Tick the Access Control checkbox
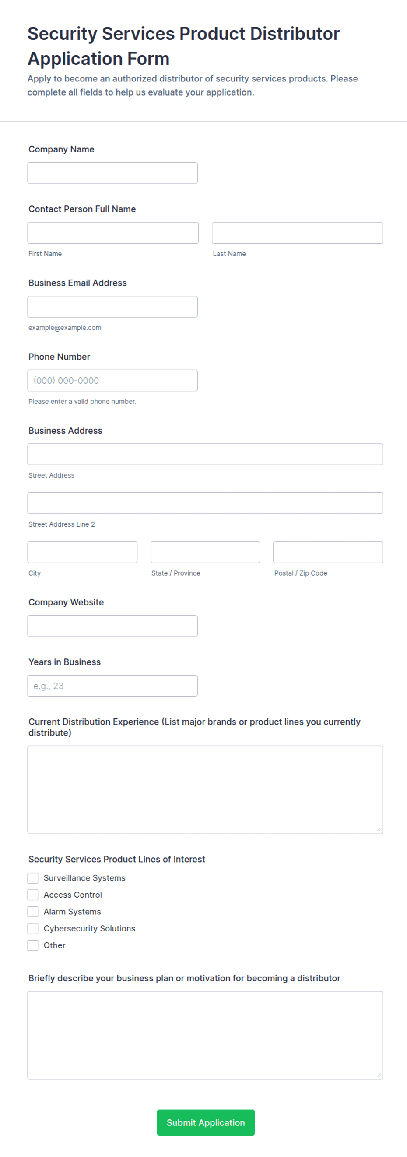 33,895
